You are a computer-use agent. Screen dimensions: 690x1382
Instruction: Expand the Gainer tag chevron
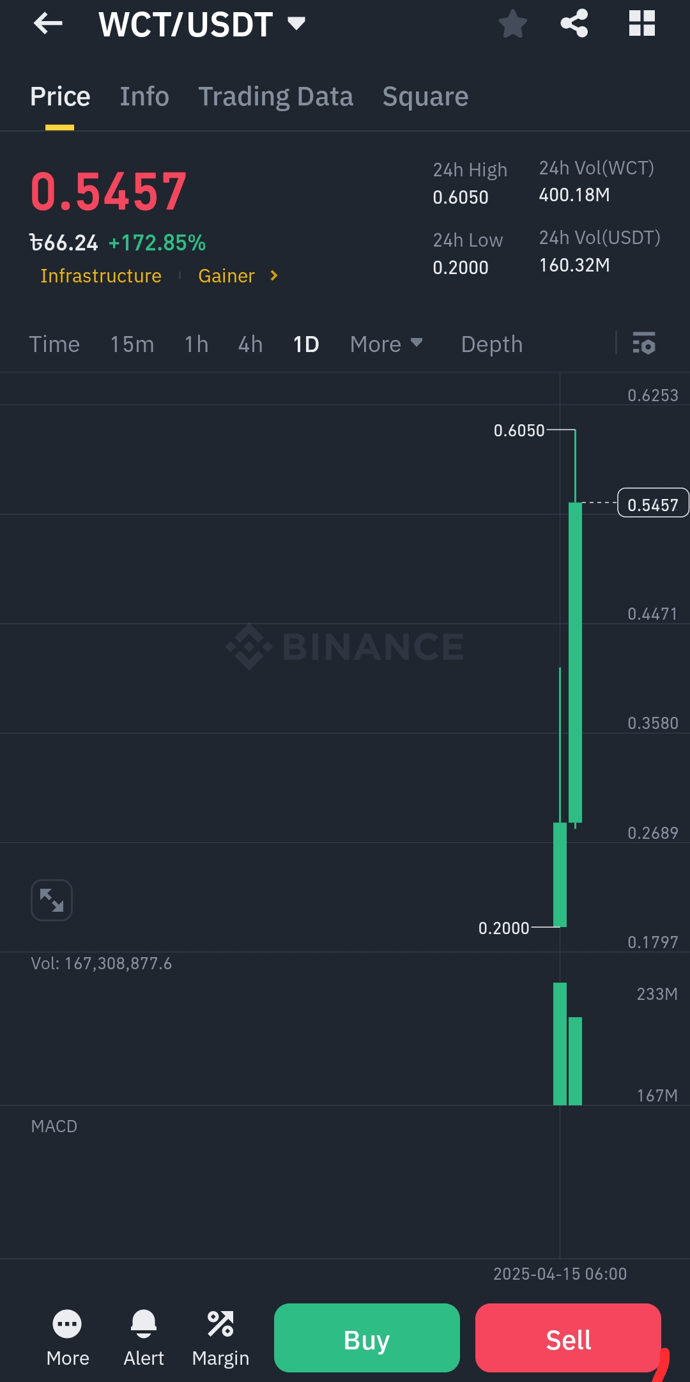(274, 275)
